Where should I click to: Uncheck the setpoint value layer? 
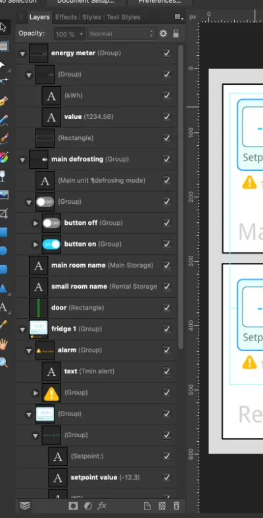(x=167, y=477)
